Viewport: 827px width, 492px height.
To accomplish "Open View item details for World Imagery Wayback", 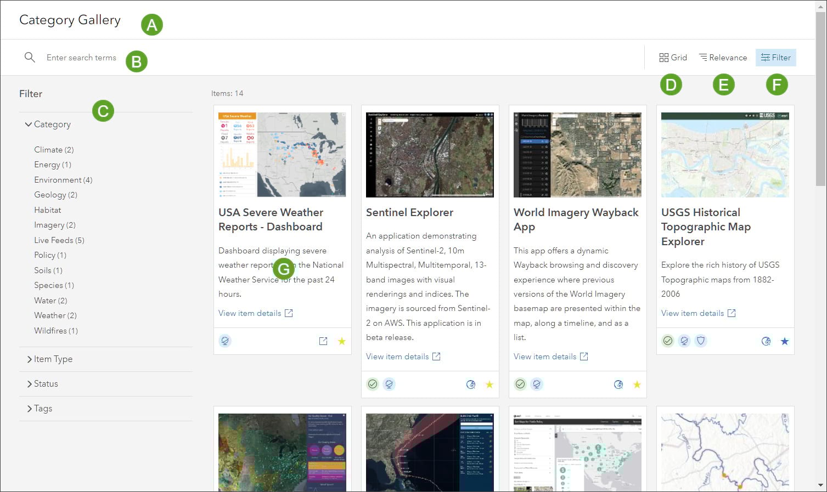I will point(551,357).
